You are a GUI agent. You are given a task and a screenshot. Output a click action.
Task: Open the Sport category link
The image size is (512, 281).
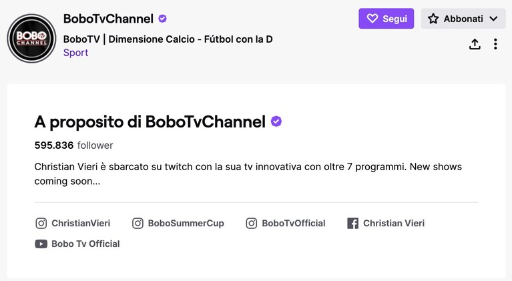(x=75, y=53)
